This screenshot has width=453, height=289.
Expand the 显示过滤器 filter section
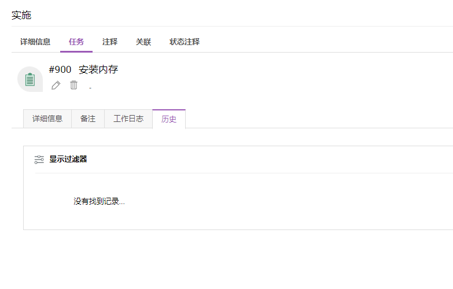tap(68, 160)
